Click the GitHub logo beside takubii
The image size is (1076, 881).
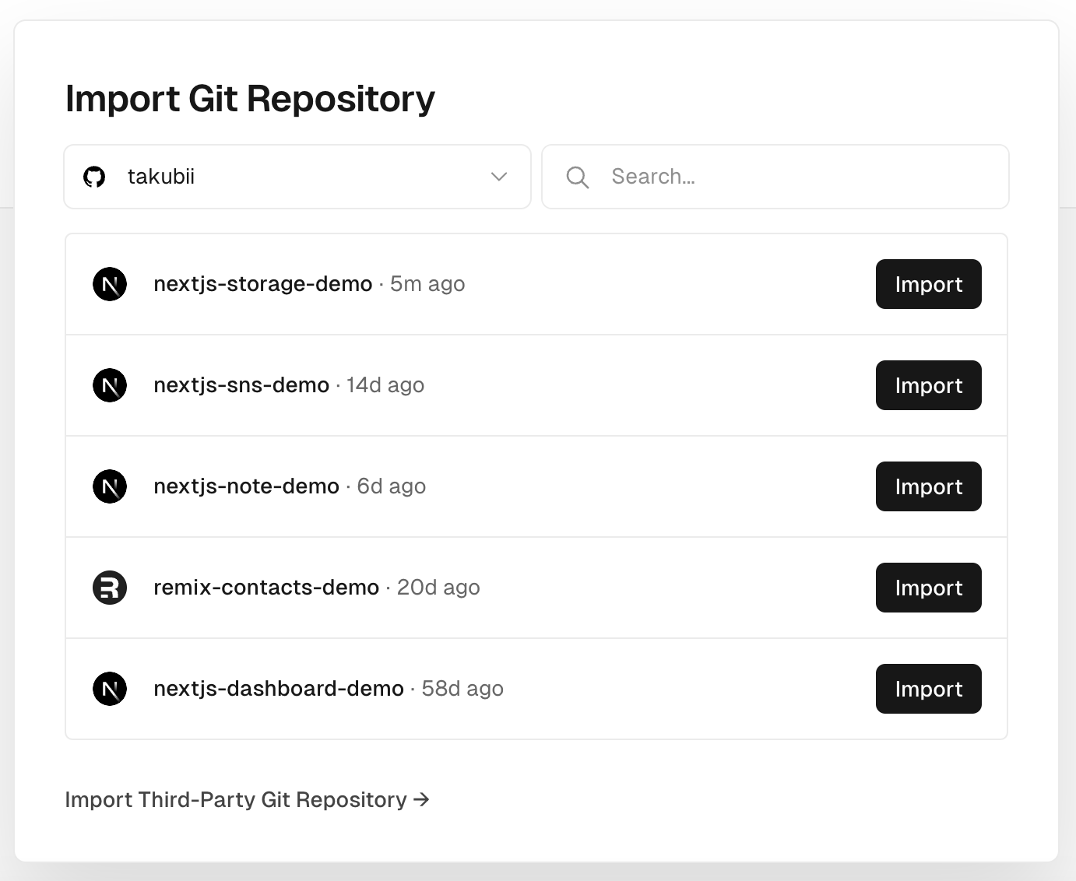[x=94, y=177]
